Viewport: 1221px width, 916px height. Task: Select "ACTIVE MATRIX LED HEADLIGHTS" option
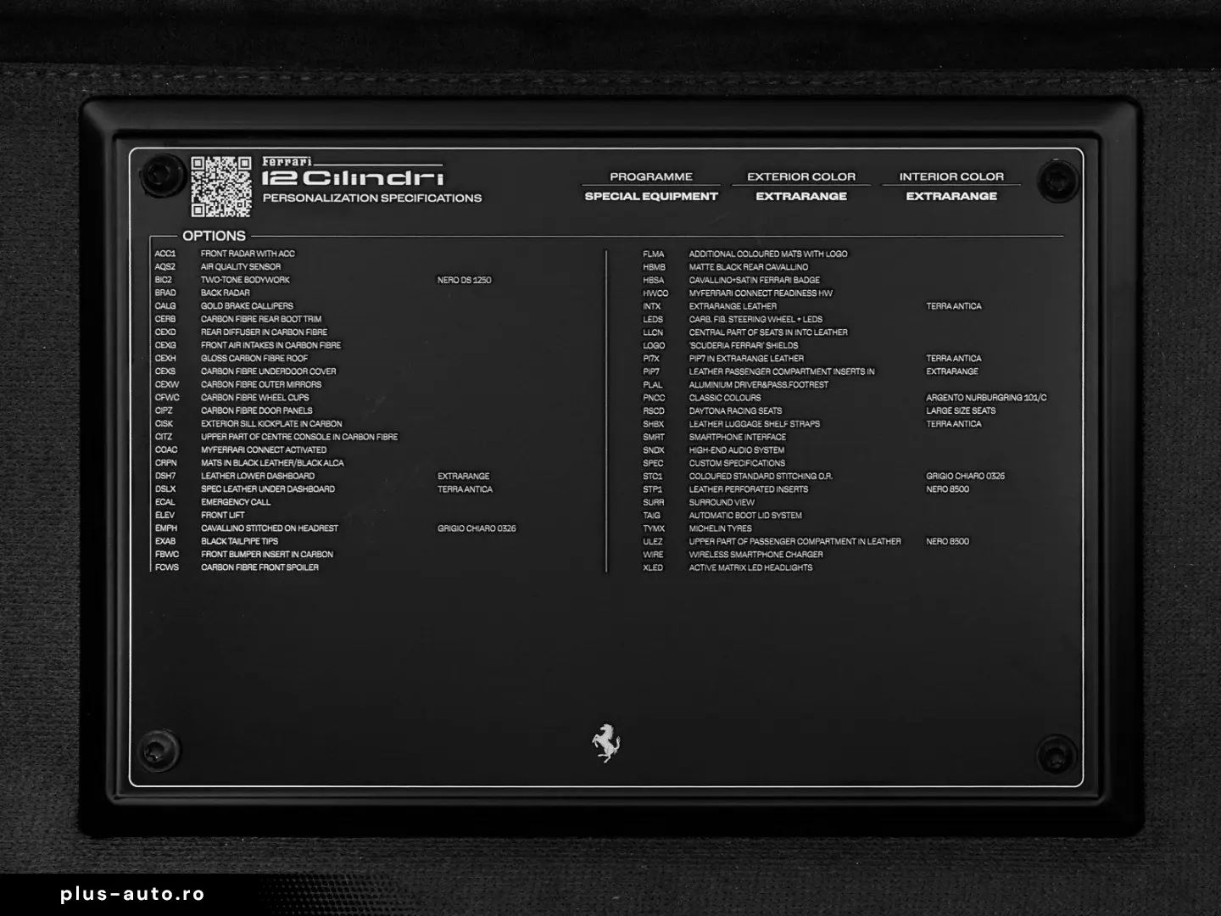click(x=751, y=567)
